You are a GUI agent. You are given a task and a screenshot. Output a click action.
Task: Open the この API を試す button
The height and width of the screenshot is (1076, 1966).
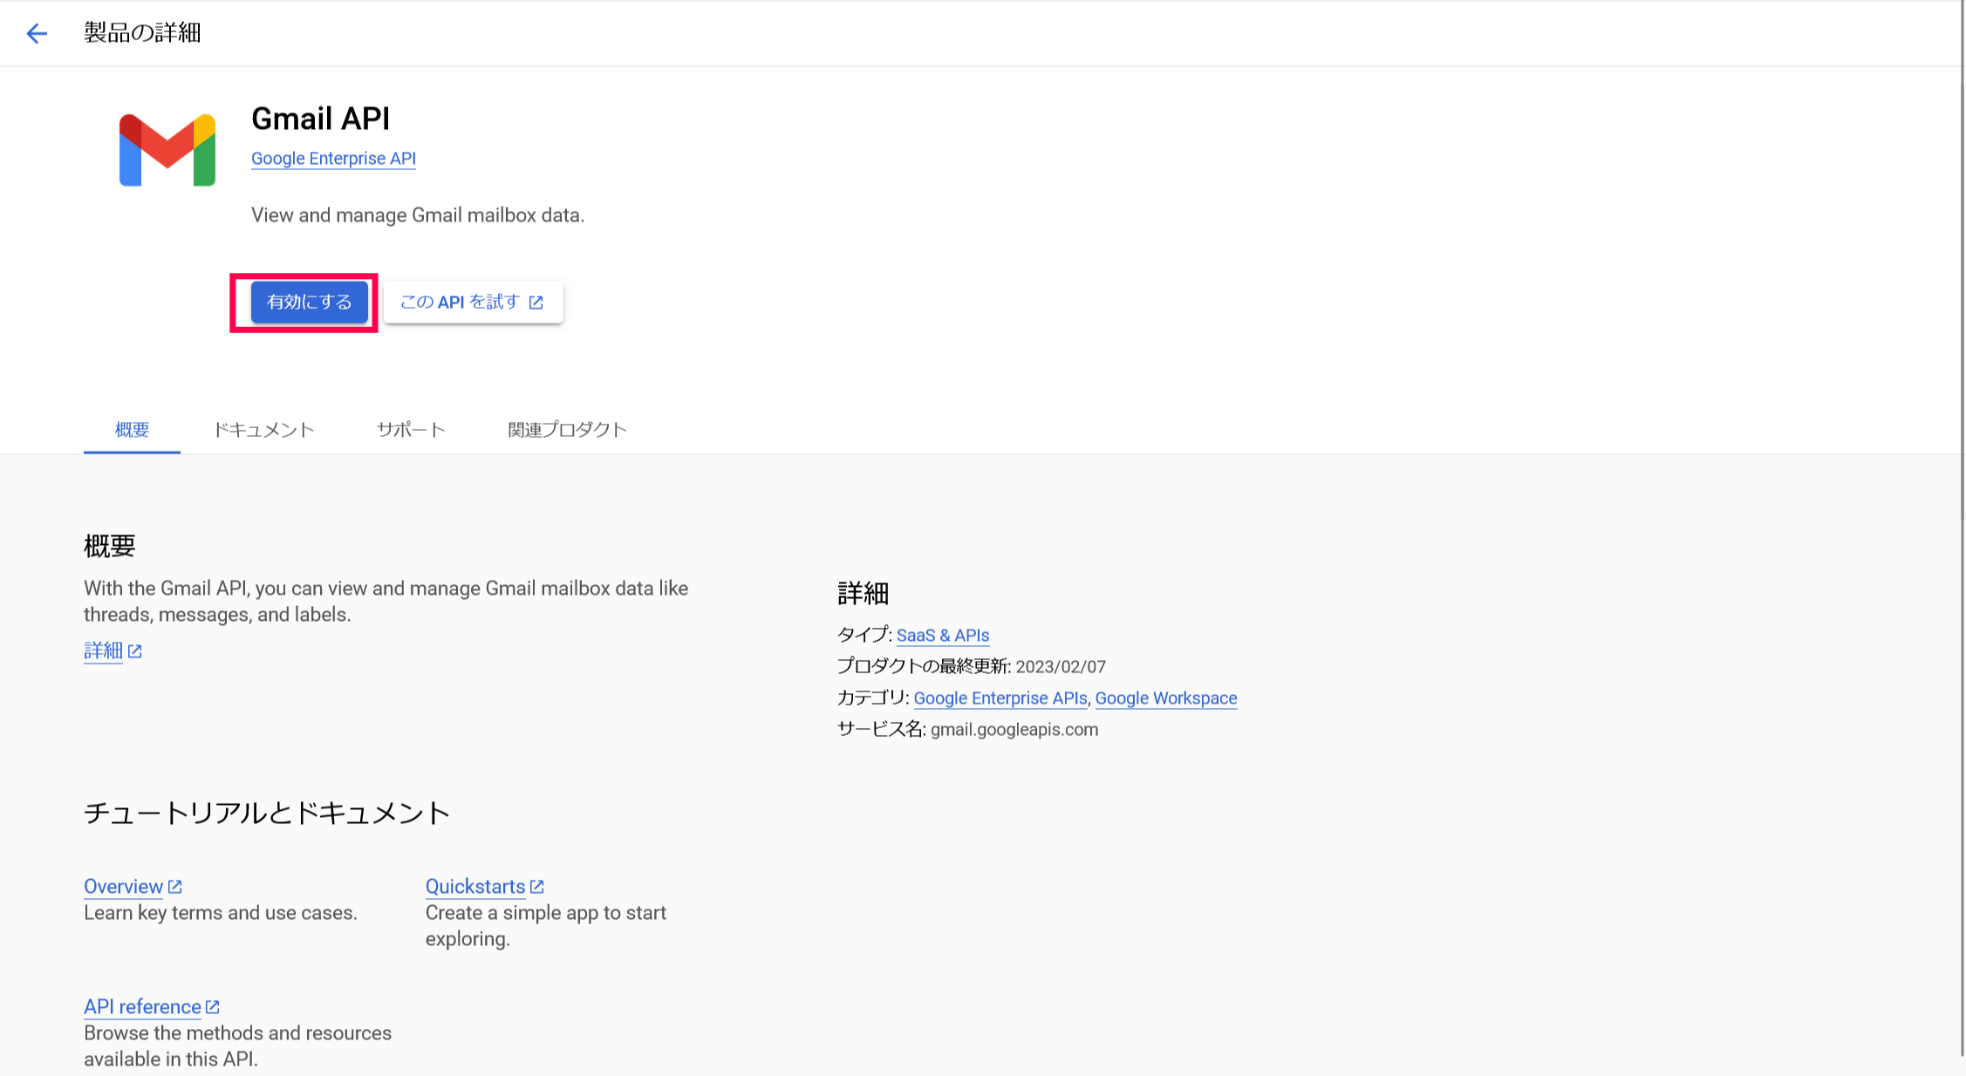473,303
